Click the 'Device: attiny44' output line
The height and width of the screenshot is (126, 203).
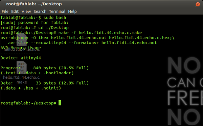21,58
